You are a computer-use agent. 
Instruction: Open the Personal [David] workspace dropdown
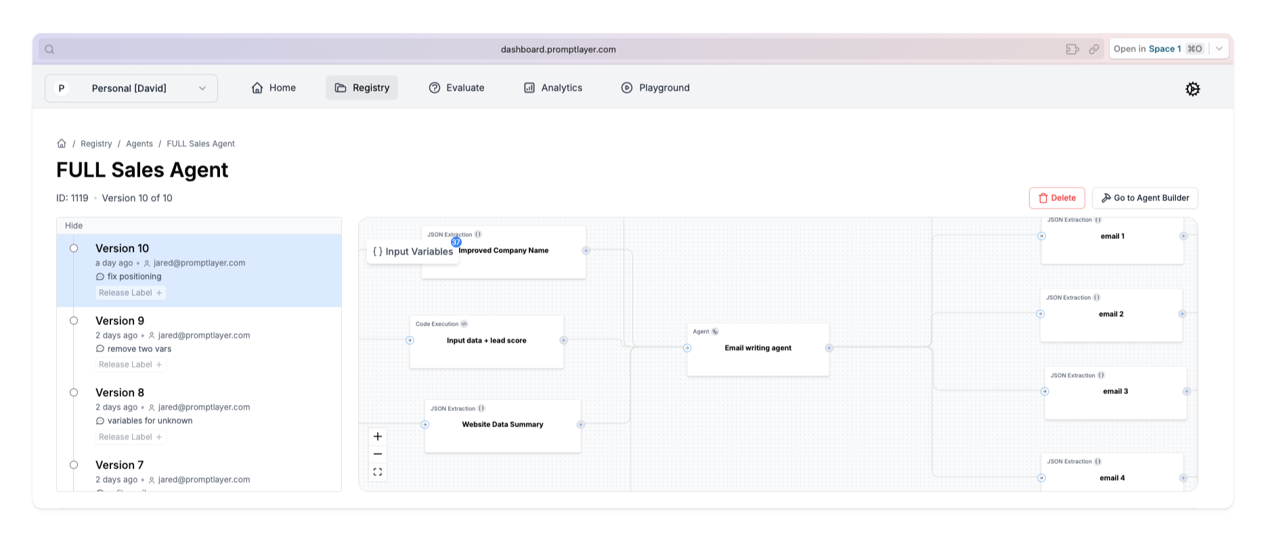point(131,88)
